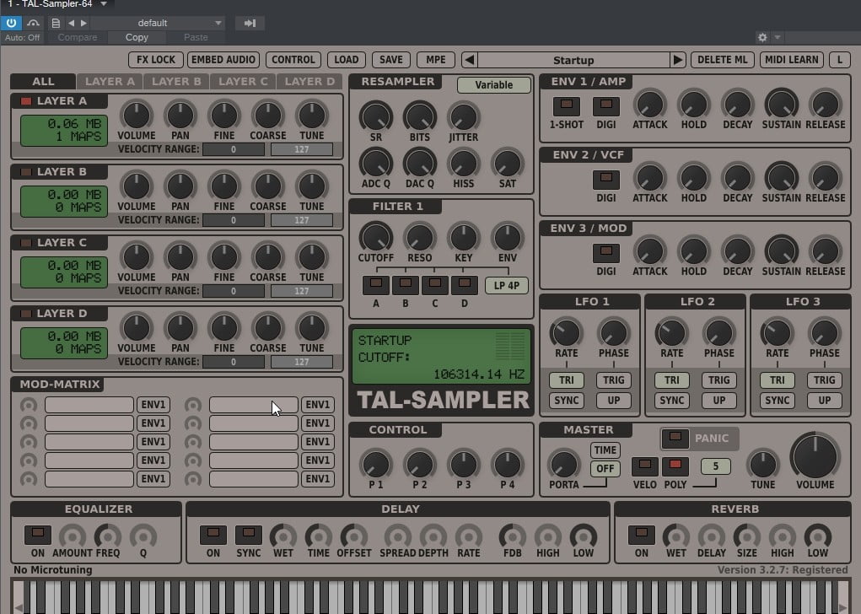The width and height of the screenshot is (861, 614).
Task: Enable the Delay SYNC switch
Action: (248, 535)
